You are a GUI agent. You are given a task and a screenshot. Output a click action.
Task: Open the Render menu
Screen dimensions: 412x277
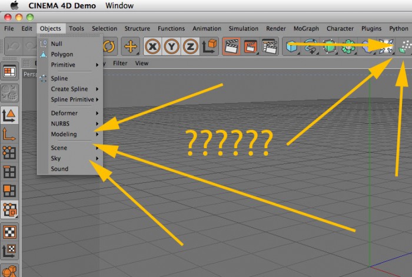[276, 28]
